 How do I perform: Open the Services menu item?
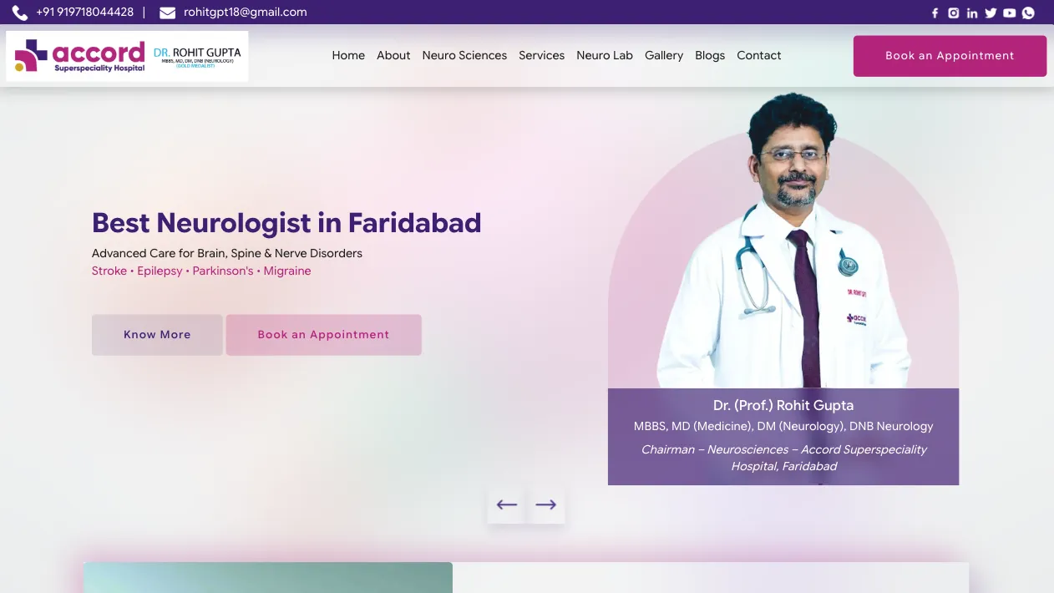click(541, 55)
